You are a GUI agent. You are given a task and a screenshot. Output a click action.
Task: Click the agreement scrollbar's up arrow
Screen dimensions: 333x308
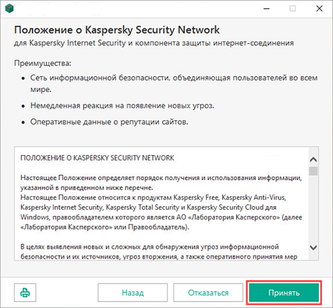tap(313, 159)
